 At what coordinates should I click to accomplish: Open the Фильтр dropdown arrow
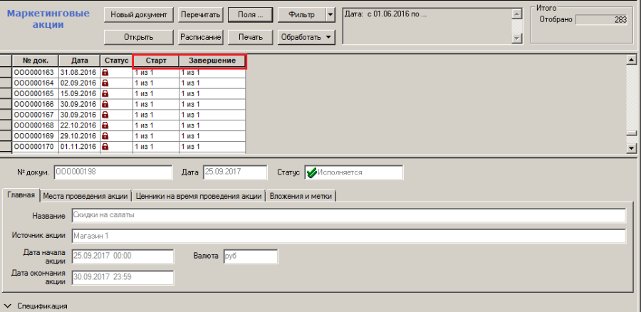(x=330, y=15)
